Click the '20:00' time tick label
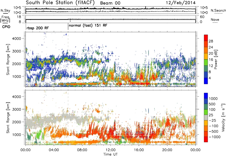Image resolution: width=226 pixels, height=156 pixels. click(x=167, y=150)
